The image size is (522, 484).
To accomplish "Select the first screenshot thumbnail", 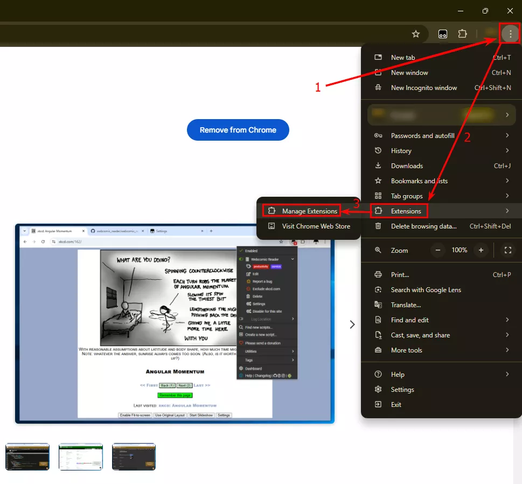I will tap(27, 457).
